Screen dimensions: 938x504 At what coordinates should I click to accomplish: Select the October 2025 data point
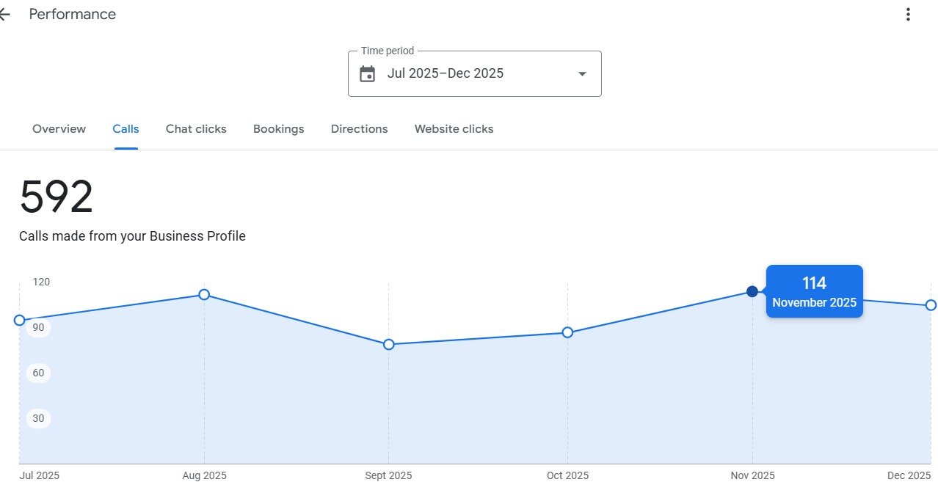(567, 333)
